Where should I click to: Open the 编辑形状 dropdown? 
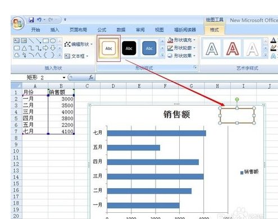pyautogui.click(x=79, y=44)
